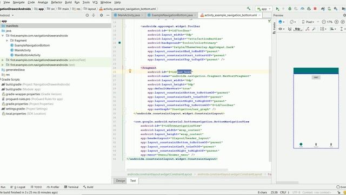The height and width of the screenshot is (195, 346).
Task: Open the Align dropdown in preview toolbar
Action: 333,29
